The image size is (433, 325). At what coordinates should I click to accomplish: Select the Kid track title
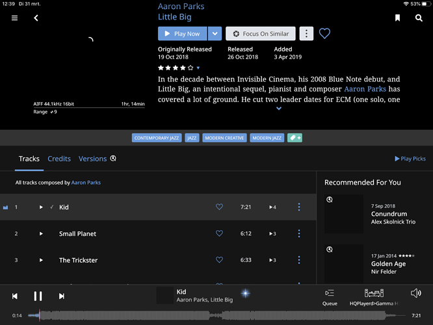(x=64, y=207)
